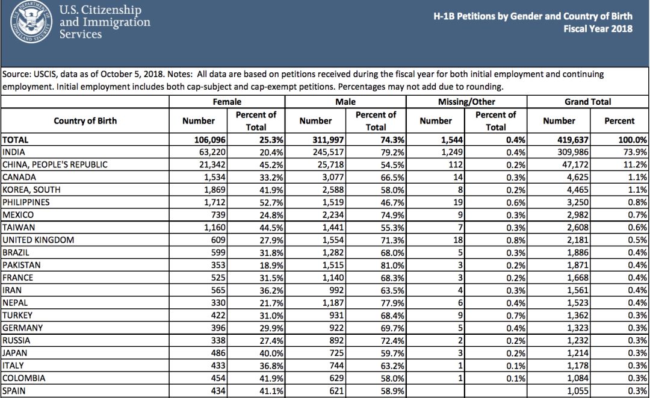The height and width of the screenshot is (398, 650).
Task: Select CHINA, PEOPLE'S REPUBLIC row label
Action: [55, 164]
